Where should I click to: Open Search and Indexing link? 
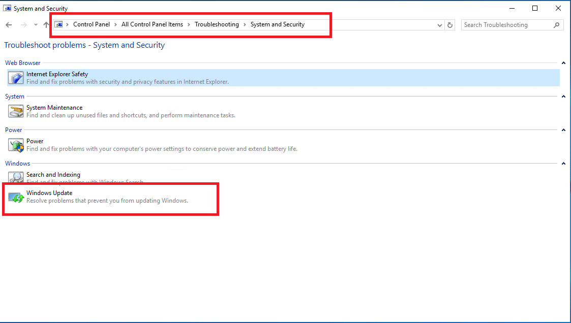(x=53, y=175)
